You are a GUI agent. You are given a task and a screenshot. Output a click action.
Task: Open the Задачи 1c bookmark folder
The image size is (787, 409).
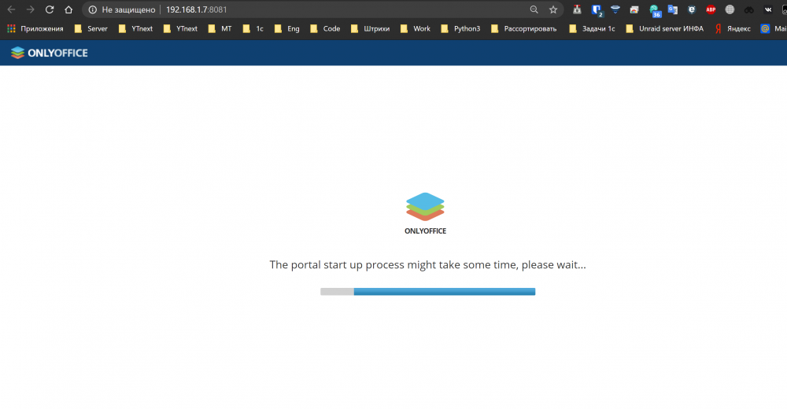592,28
